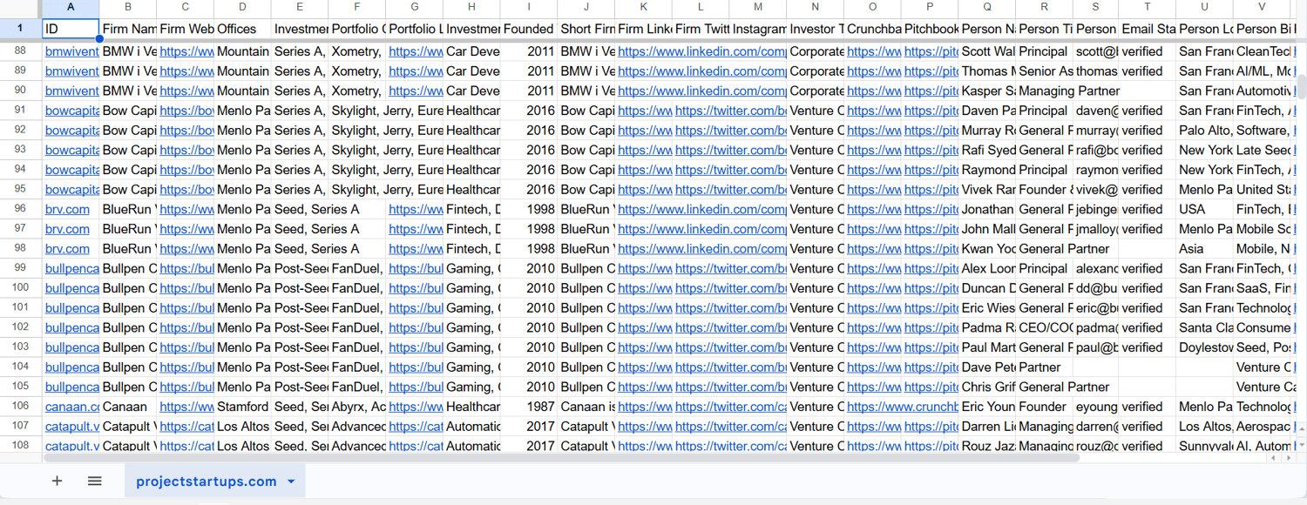Image resolution: width=1307 pixels, height=505 pixels.
Task: Click the Instagram header cell
Action: [x=758, y=29]
